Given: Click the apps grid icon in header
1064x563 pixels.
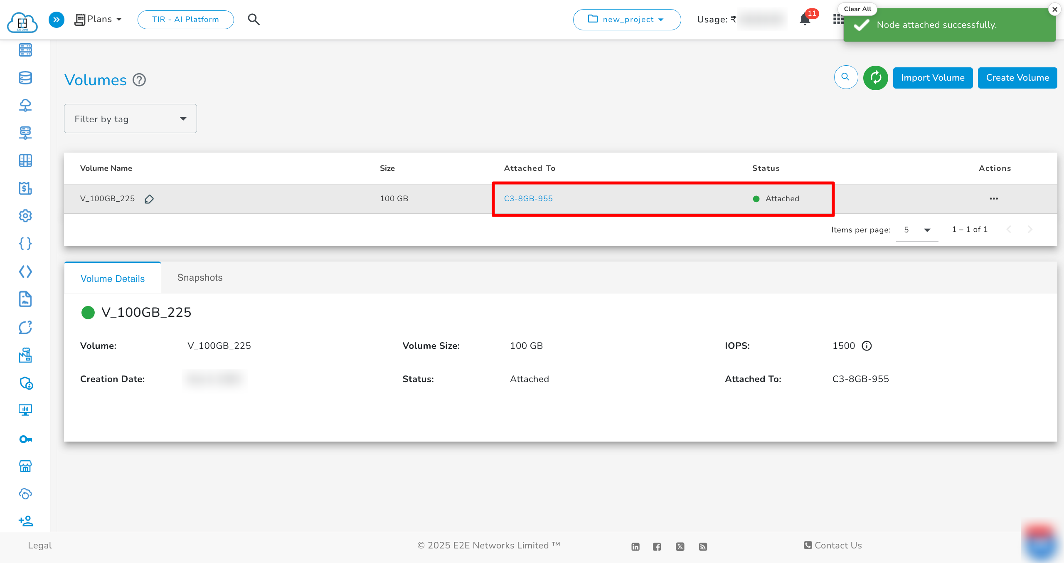Looking at the screenshot, I should (x=837, y=20).
